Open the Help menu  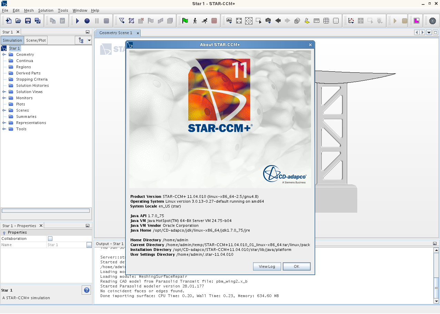95,10
